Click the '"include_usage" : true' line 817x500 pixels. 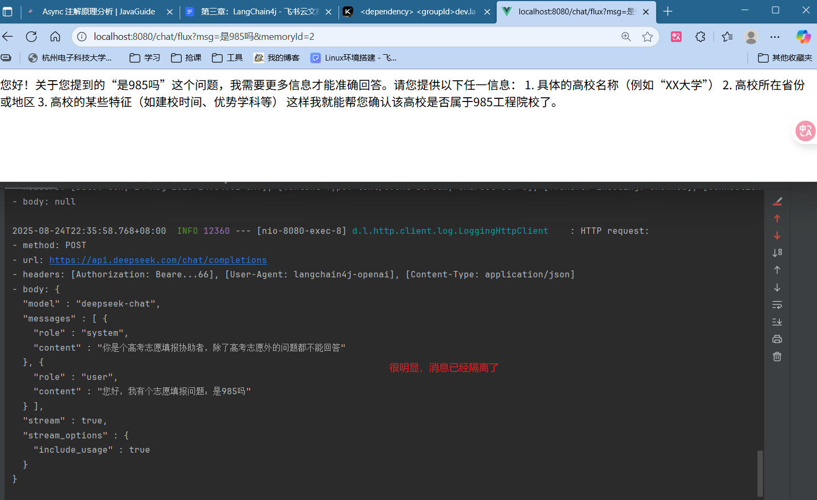[91, 450]
